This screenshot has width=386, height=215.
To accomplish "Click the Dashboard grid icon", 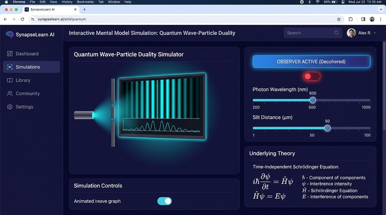I will tap(10, 54).
